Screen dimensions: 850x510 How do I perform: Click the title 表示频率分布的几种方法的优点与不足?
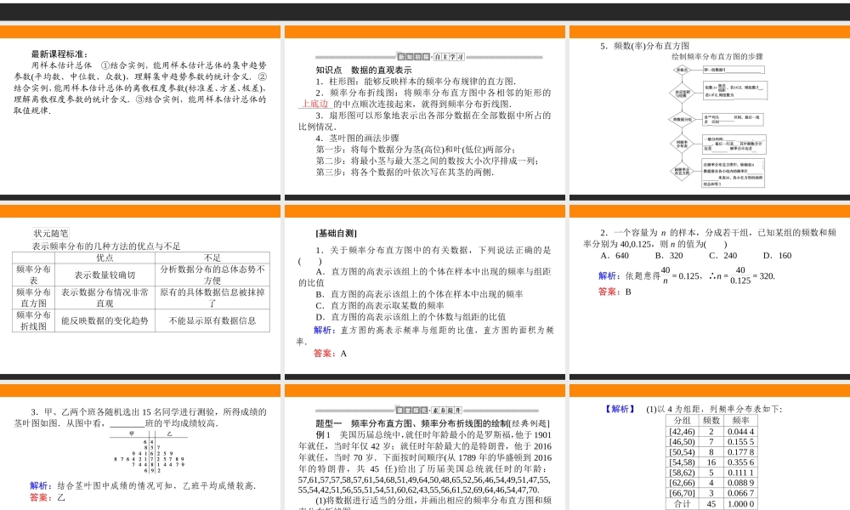pyautogui.click(x=105, y=246)
